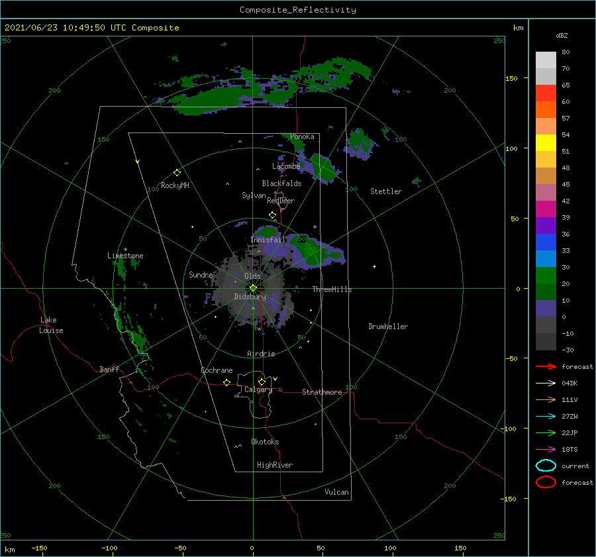The width and height of the screenshot is (596, 557).
Task: Click the magenta 18TS arrow icon
Action: pos(546,450)
